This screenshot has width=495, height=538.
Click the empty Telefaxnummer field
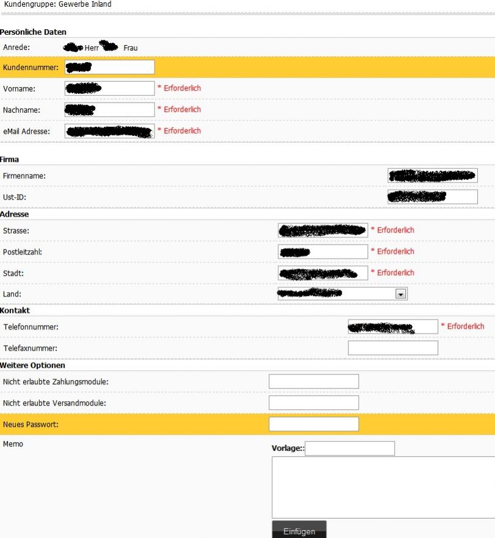click(x=392, y=348)
